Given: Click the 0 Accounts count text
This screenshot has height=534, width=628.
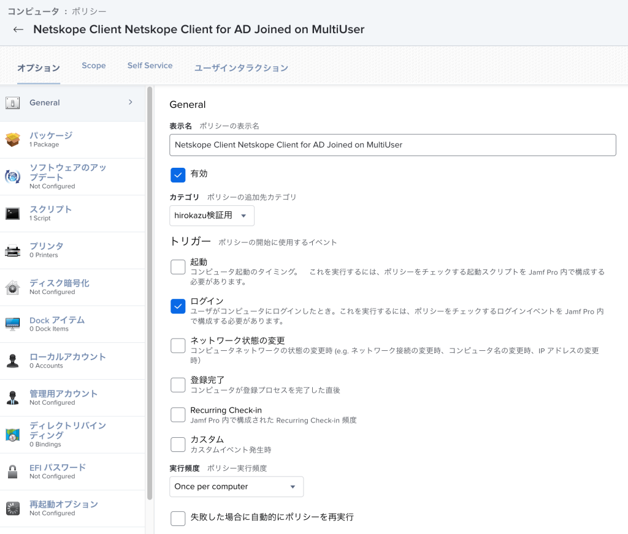Looking at the screenshot, I should coord(46,366).
